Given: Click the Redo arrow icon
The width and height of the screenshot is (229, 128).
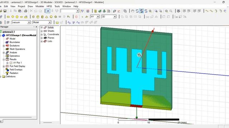Looking at the screenshot, I should click(40, 11).
